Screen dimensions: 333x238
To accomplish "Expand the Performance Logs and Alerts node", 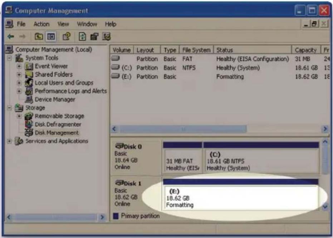I will pos(19,91).
